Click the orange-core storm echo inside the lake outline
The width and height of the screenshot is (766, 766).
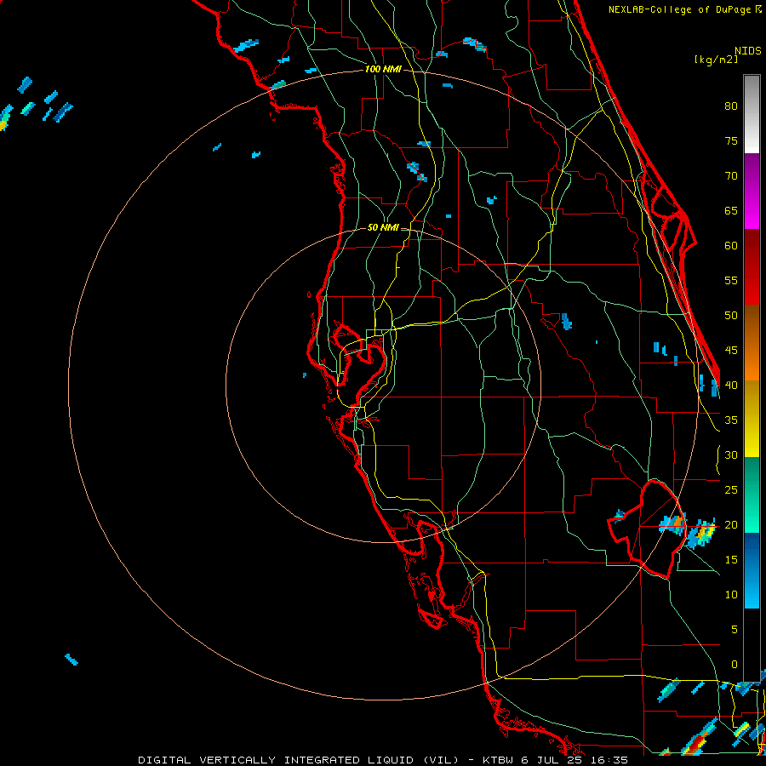coord(674,523)
